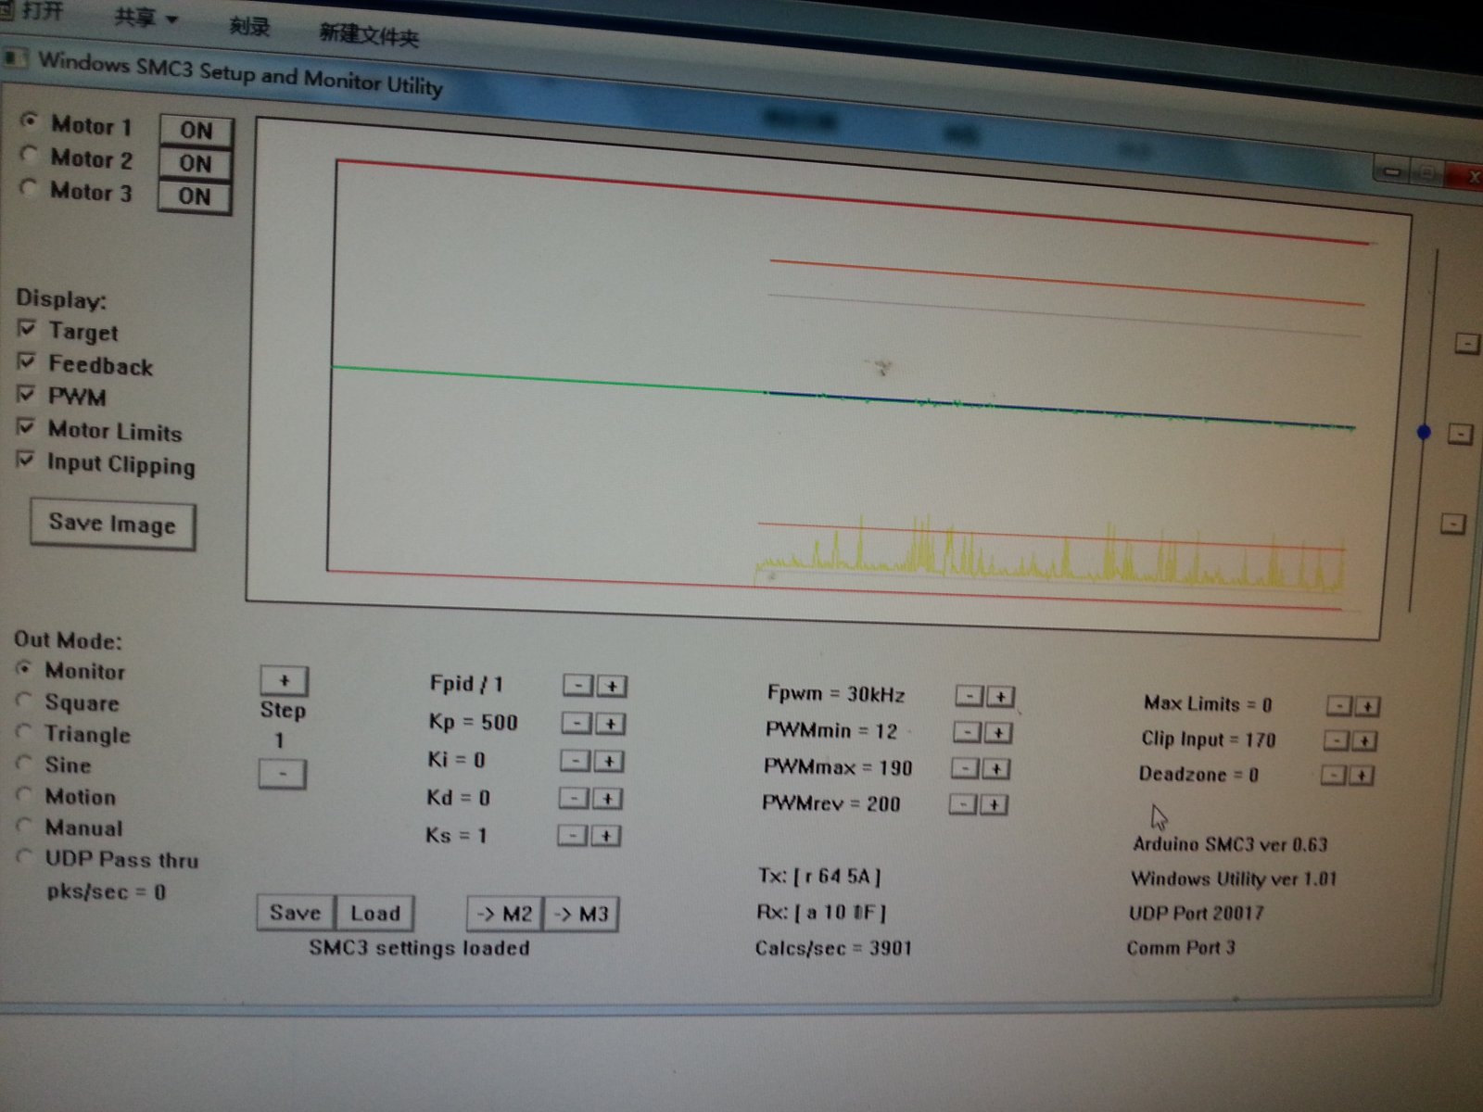Toggle the ON button for Motor 3
The image size is (1483, 1112).
coord(194,196)
